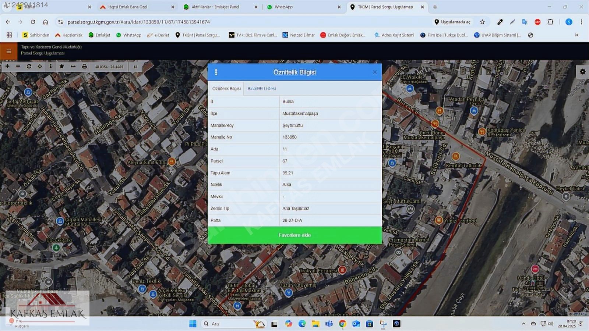Screen dimensions: 589x331
Task: Open map settings gear icon
Action: (582, 71)
